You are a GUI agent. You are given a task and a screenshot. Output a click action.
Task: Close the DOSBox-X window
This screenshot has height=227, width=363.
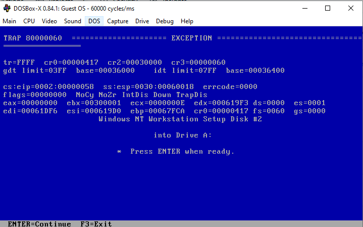click(351, 9)
